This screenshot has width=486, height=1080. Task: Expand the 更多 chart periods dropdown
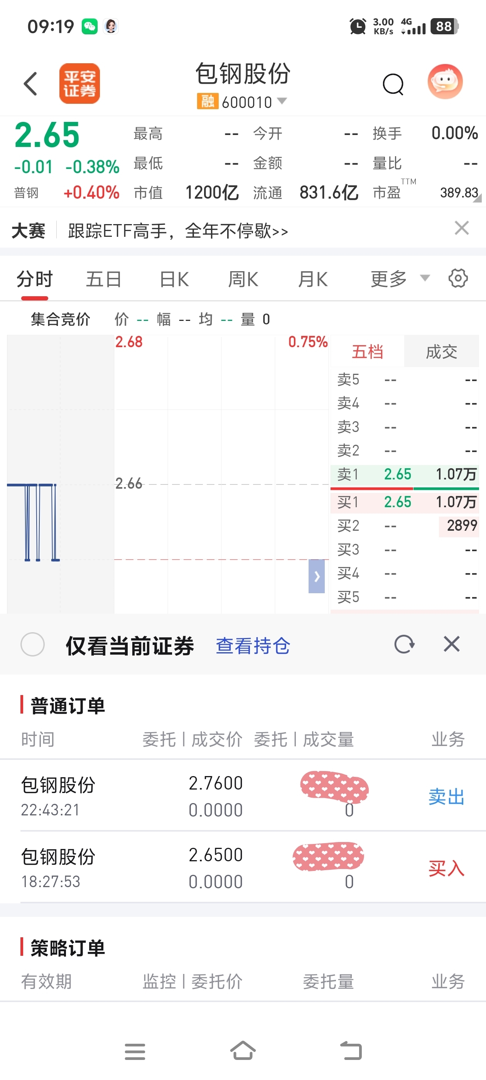(x=400, y=279)
